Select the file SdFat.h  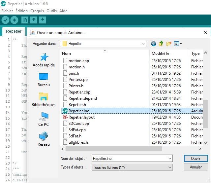point(75,136)
